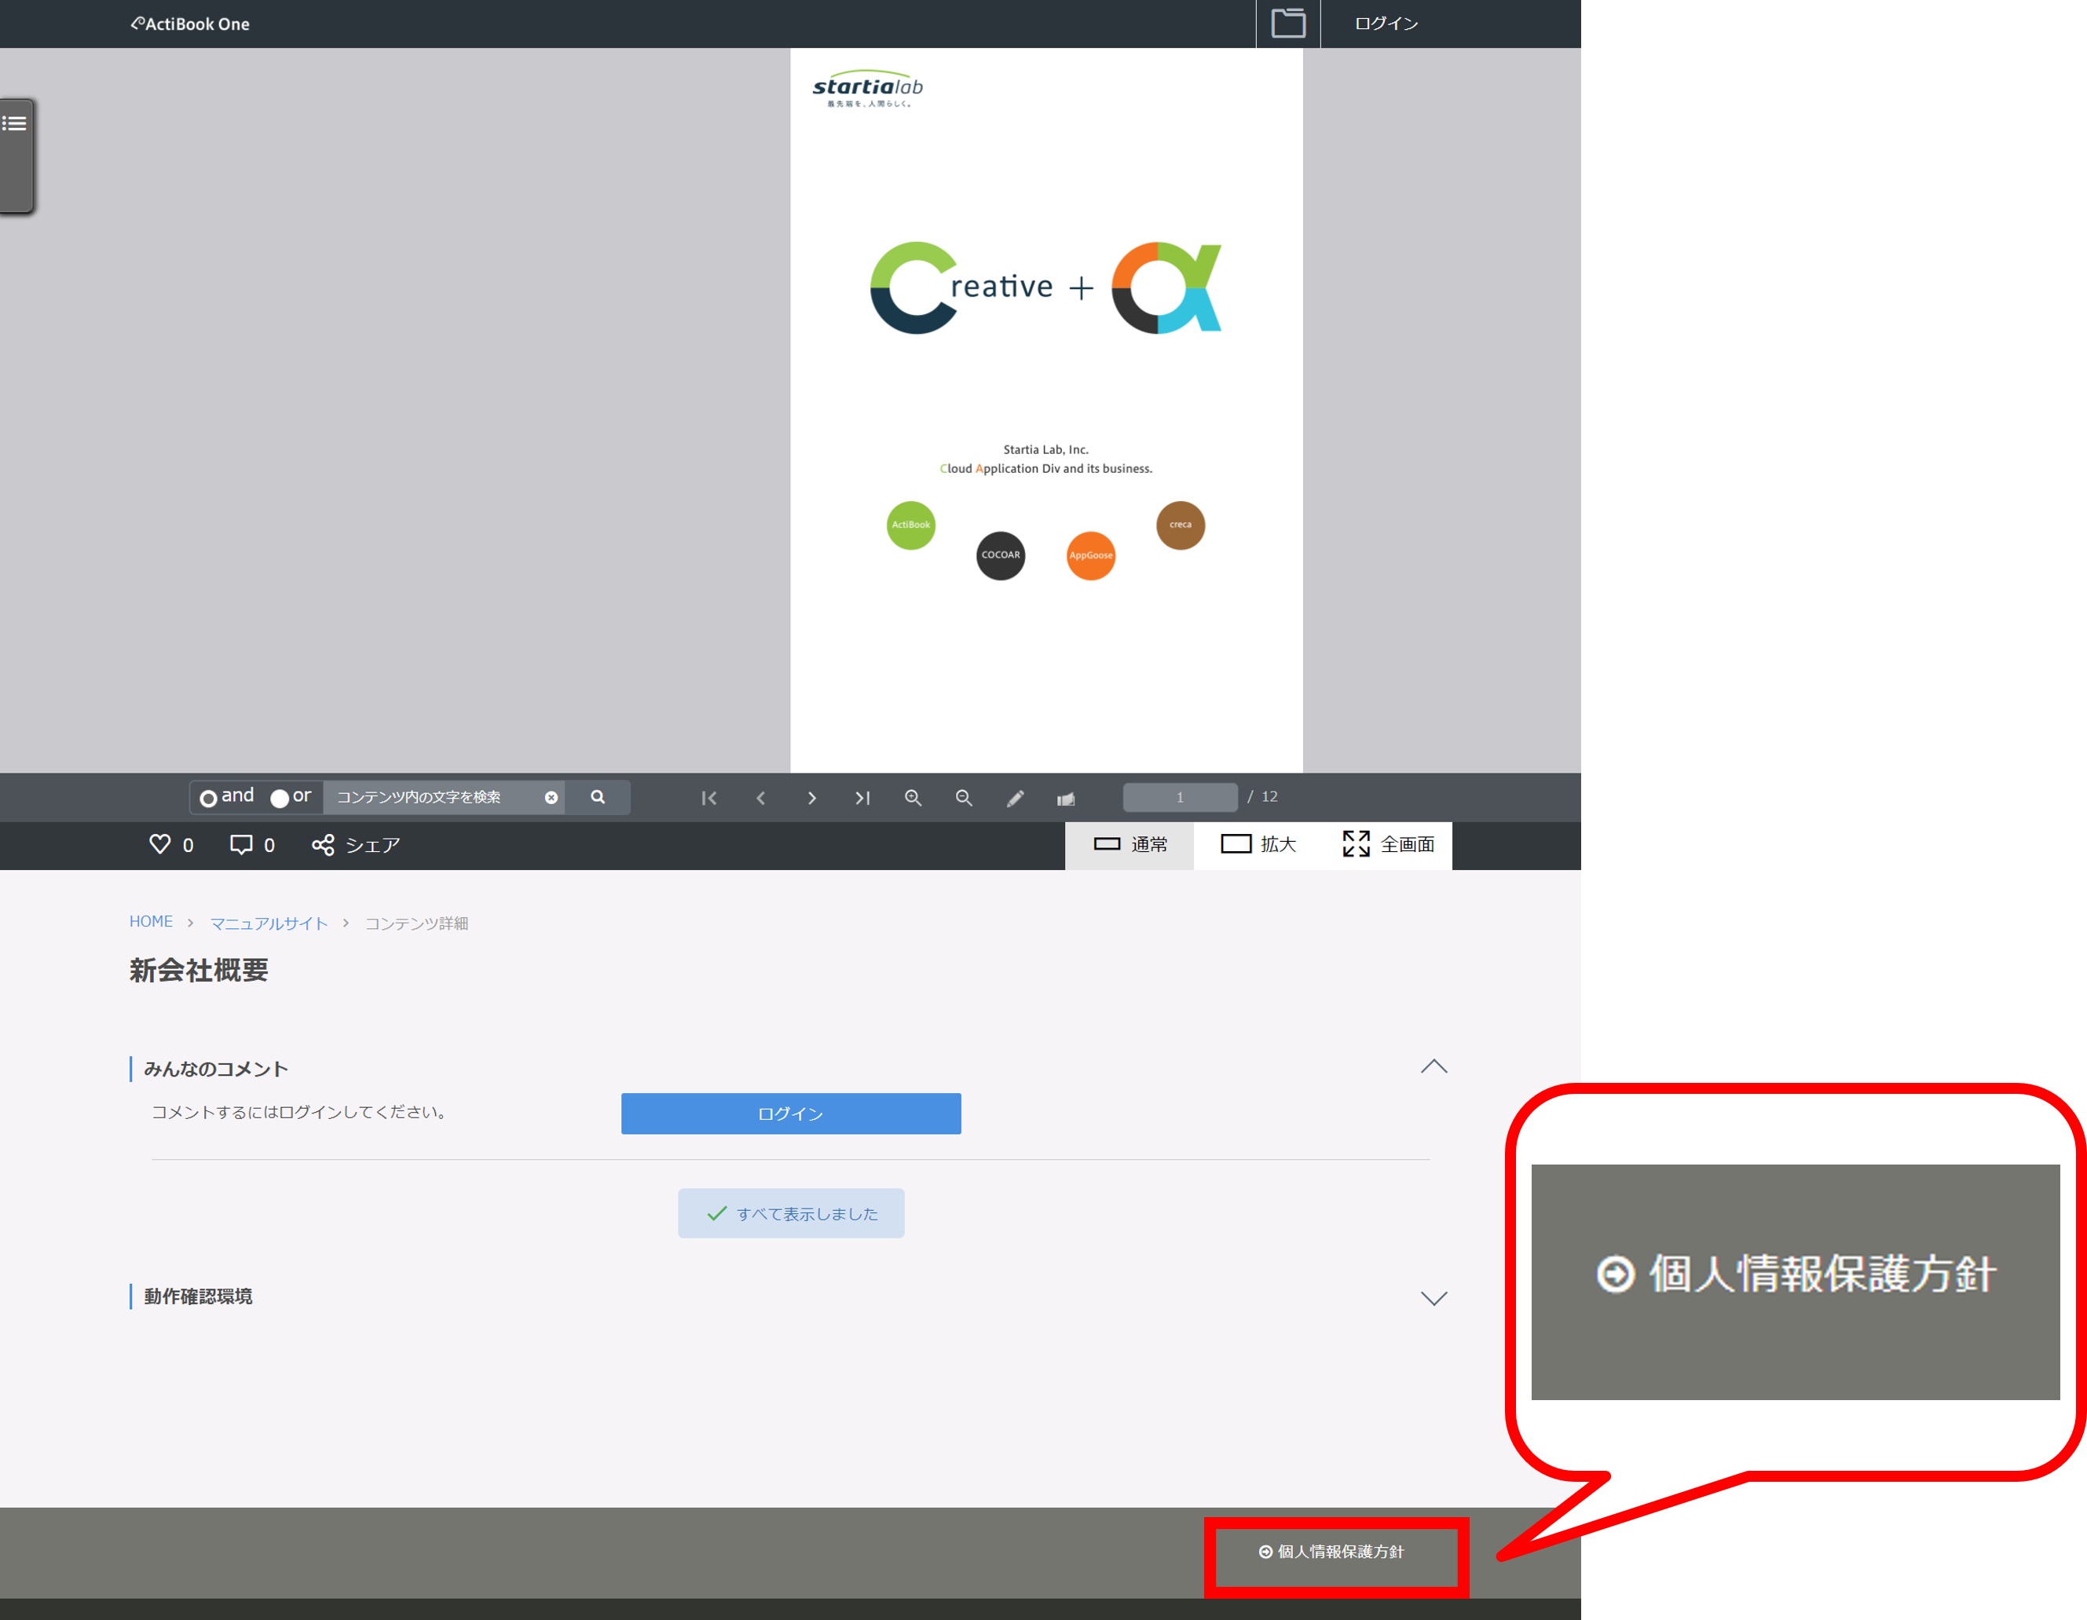2087x1620 pixels.
Task: Click the thumbnail view icon in the toolbar
Action: point(1067,799)
